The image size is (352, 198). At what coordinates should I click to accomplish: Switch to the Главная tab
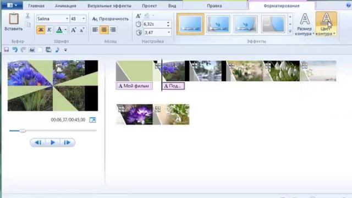36,5
